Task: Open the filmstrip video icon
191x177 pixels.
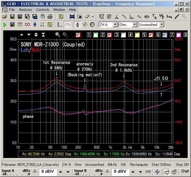Action: click(x=72, y=17)
